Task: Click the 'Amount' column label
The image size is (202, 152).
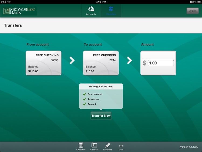Action: pos(147,45)
